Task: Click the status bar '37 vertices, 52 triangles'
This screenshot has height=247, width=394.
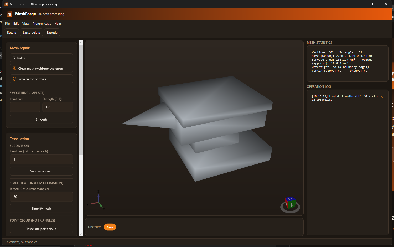Action: tap(21, 242)
